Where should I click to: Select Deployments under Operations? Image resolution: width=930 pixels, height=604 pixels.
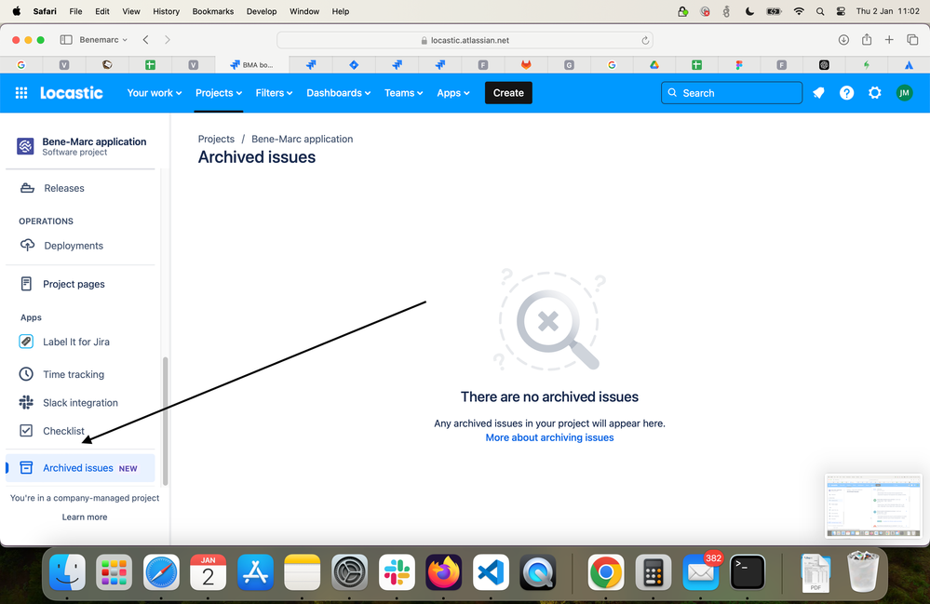pyautogui.click(x=73, y=245)
